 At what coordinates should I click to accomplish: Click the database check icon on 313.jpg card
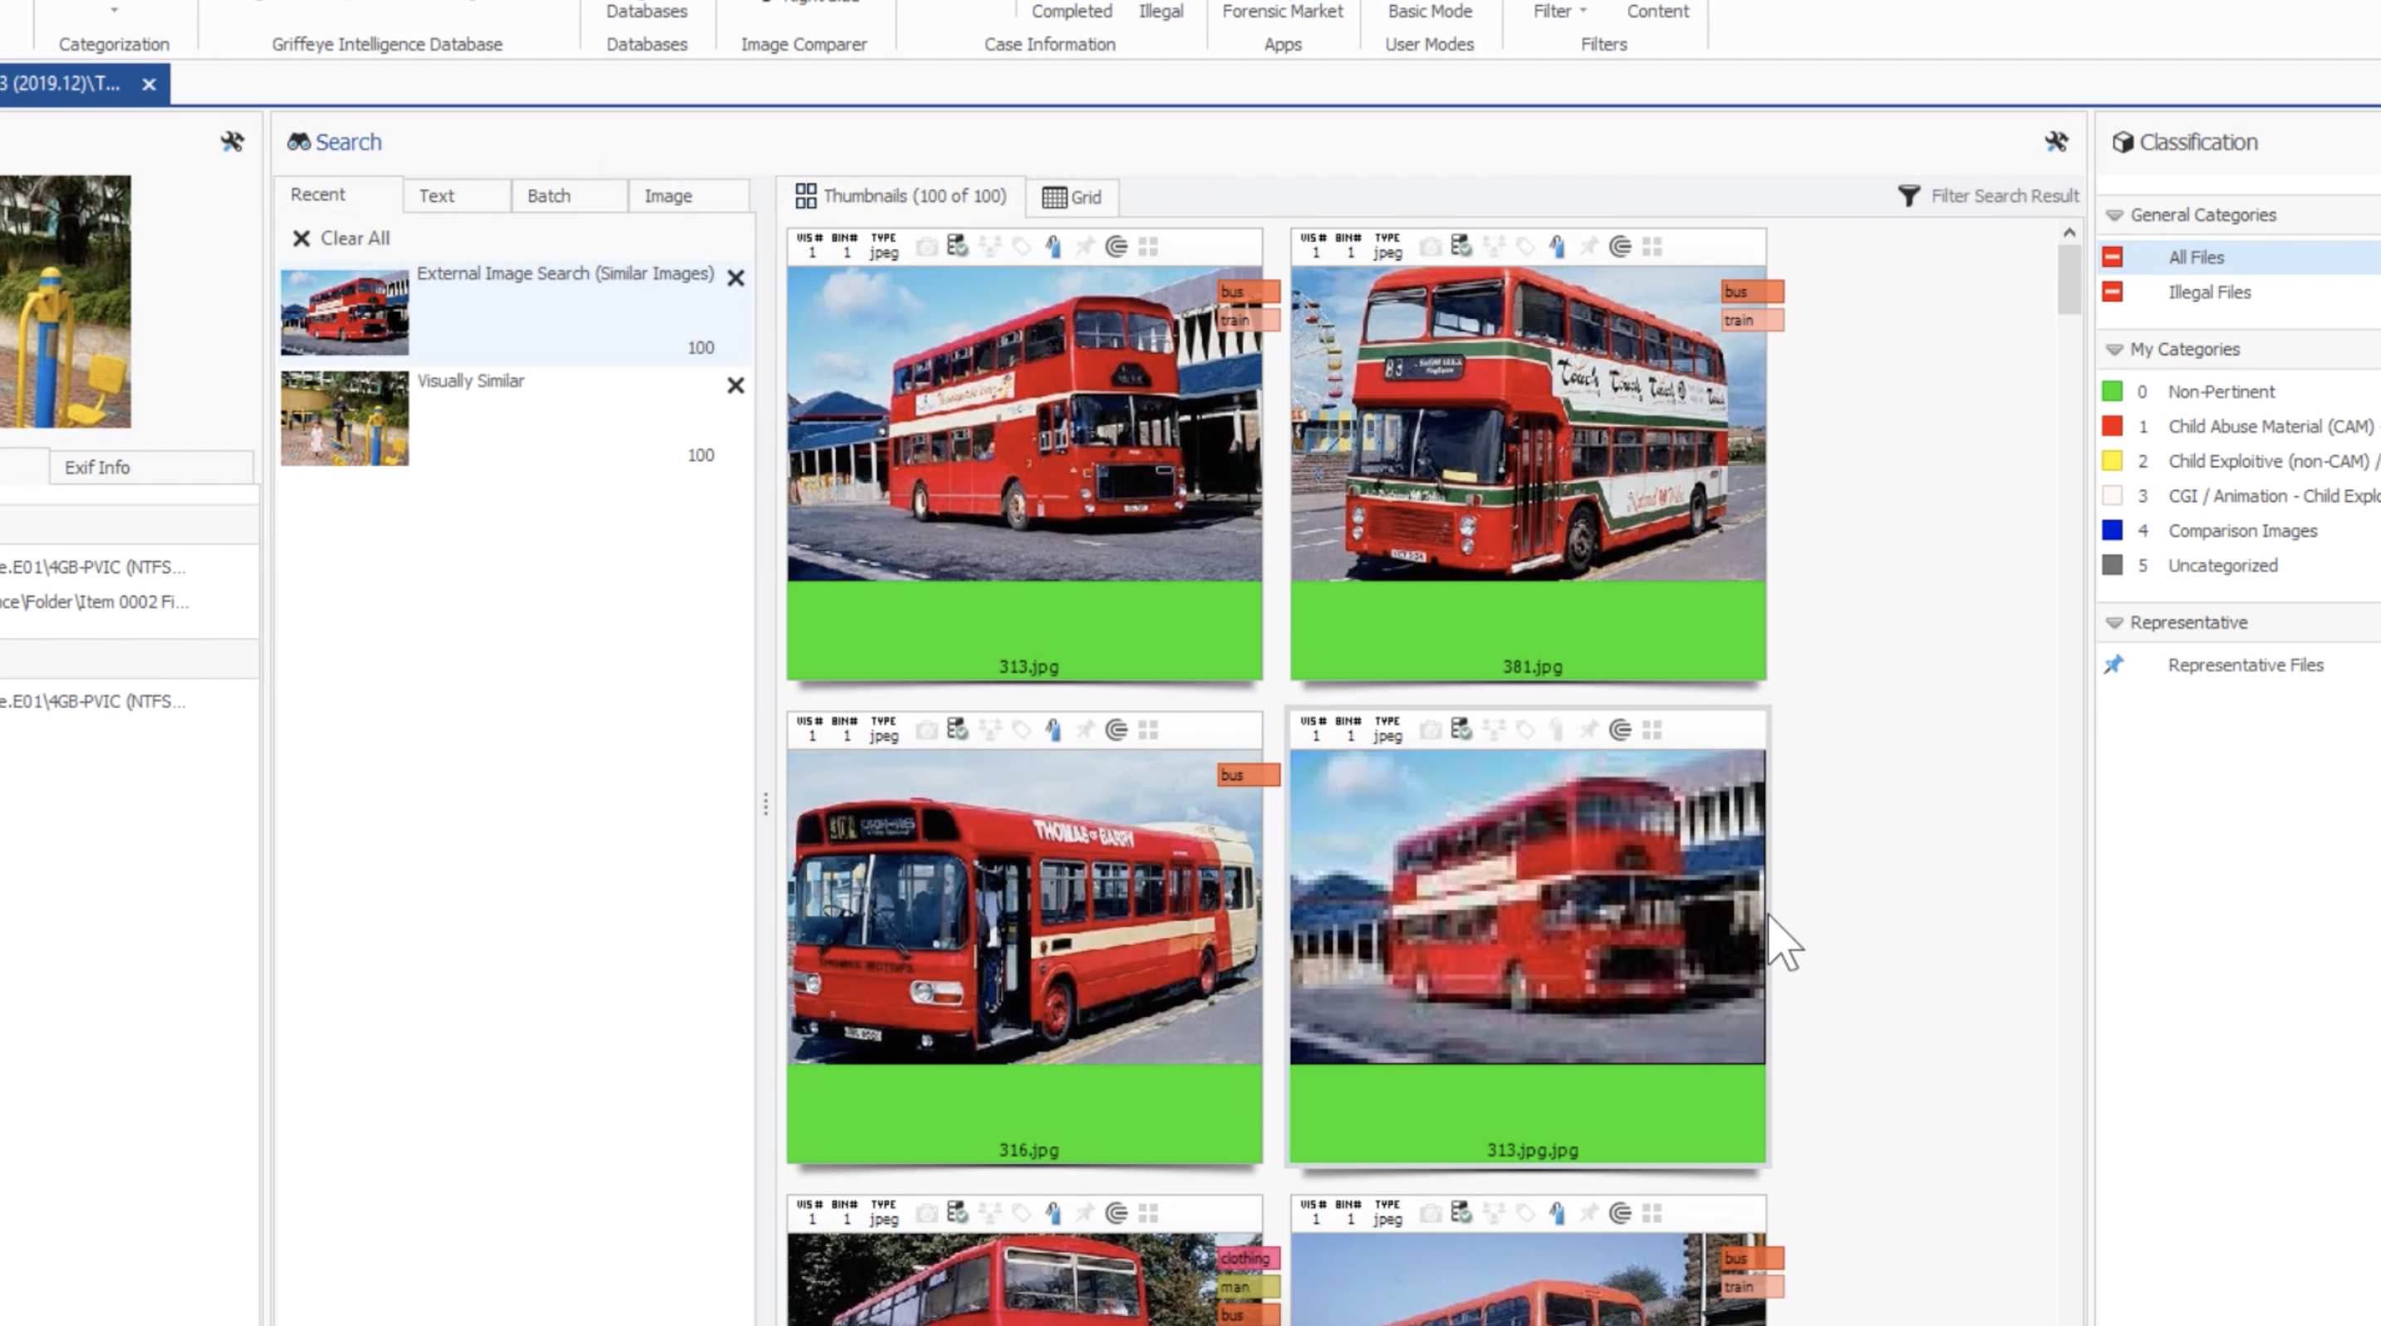coord(958,246)
